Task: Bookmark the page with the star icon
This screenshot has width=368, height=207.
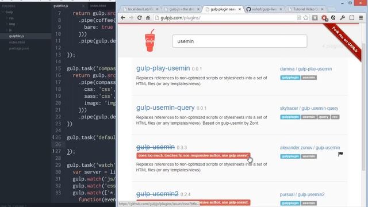Action: (x=305, y=18)
